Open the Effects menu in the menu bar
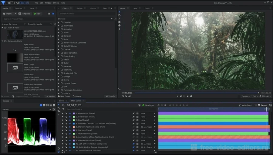The image size is (273, 155). click(x=56, y=3)
